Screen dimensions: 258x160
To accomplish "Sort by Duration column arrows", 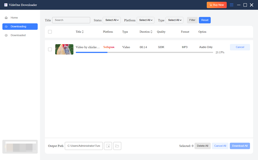I will point(152,32).
